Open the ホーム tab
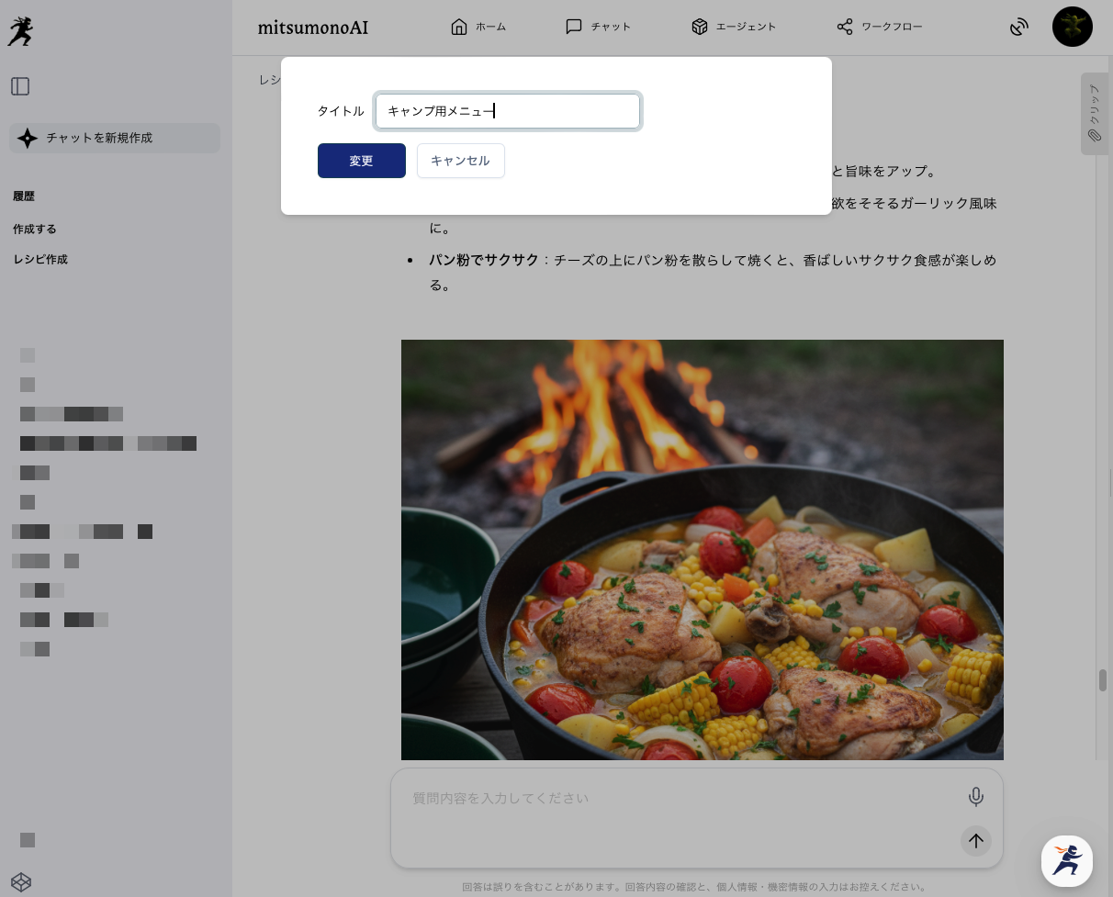 pyautogui.click(x=478, y=27)
